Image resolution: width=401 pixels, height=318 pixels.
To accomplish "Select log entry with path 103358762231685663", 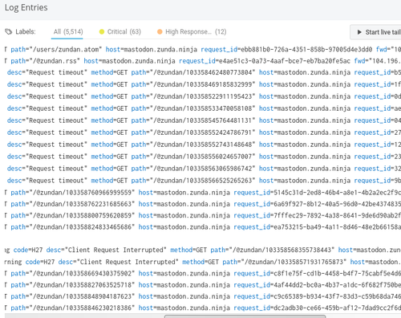I will pyautogui.click(x=203, y=204).
